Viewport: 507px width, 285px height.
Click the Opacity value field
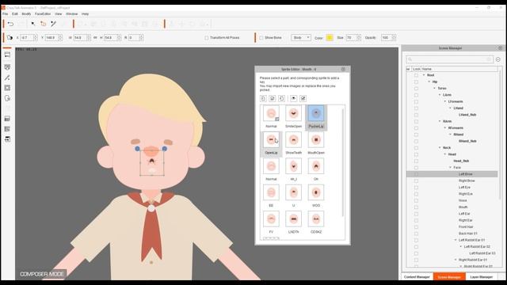click(386, 38)
